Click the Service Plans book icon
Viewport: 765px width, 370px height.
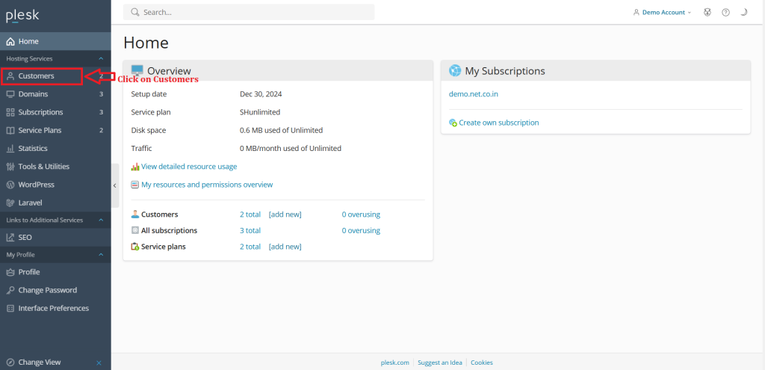[x=10, y=130]
